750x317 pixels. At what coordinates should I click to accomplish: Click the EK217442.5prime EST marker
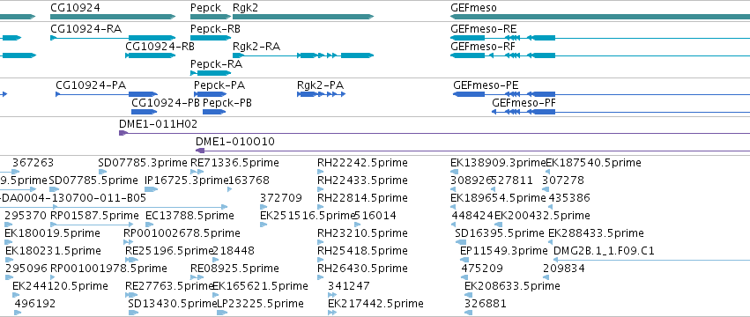coord(332,313)
